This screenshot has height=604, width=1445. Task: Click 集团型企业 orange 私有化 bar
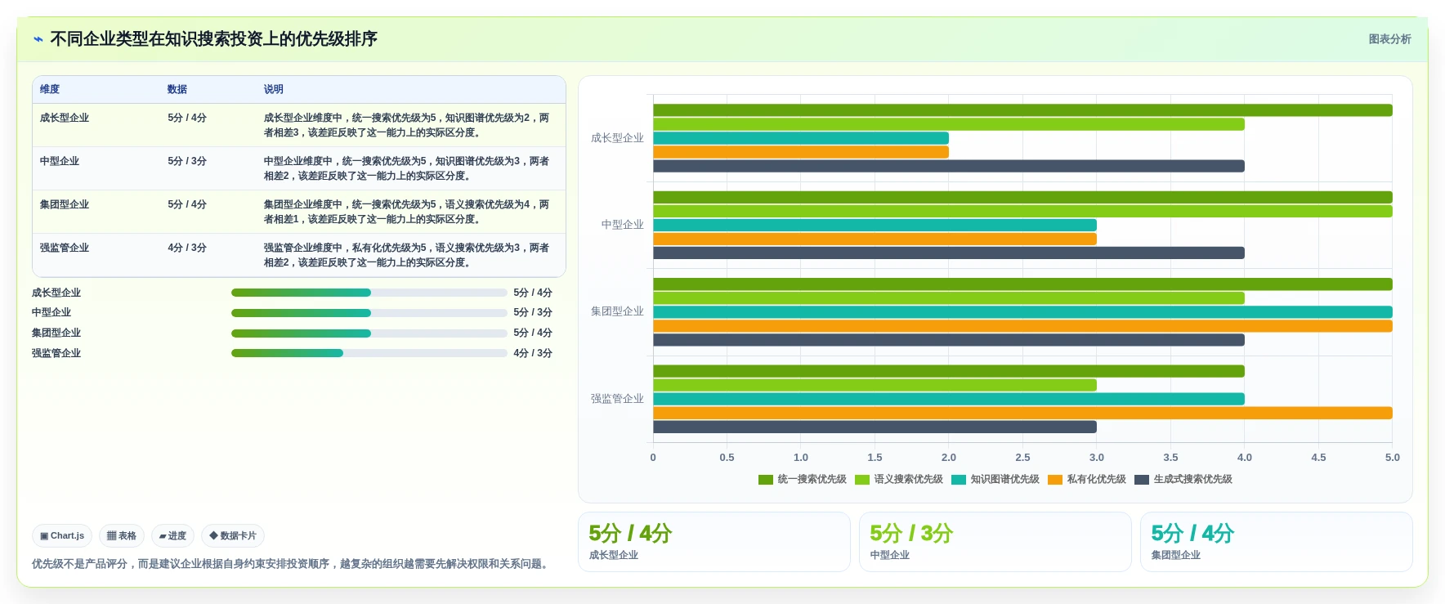coord(1022,326)
